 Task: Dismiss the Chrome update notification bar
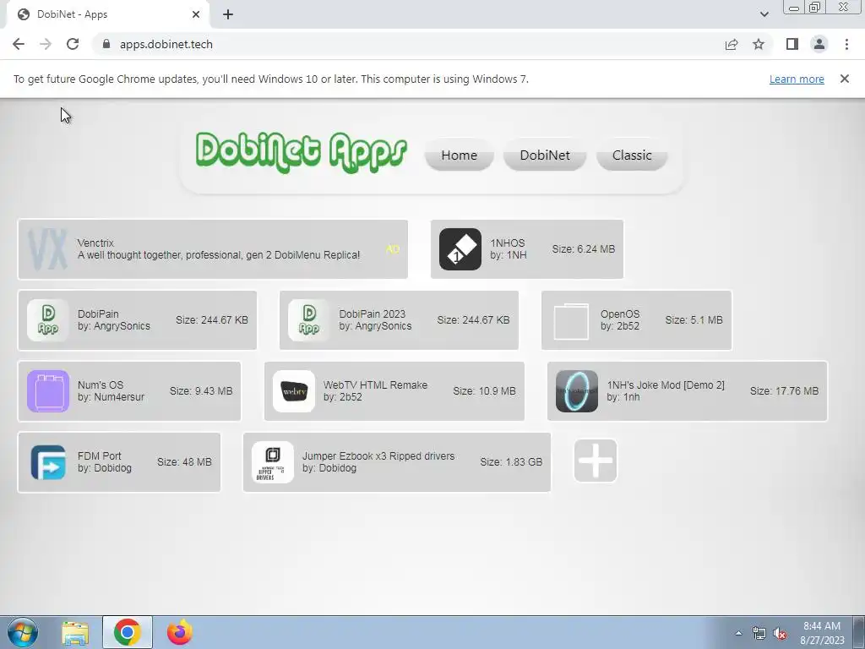coord(844,79)
